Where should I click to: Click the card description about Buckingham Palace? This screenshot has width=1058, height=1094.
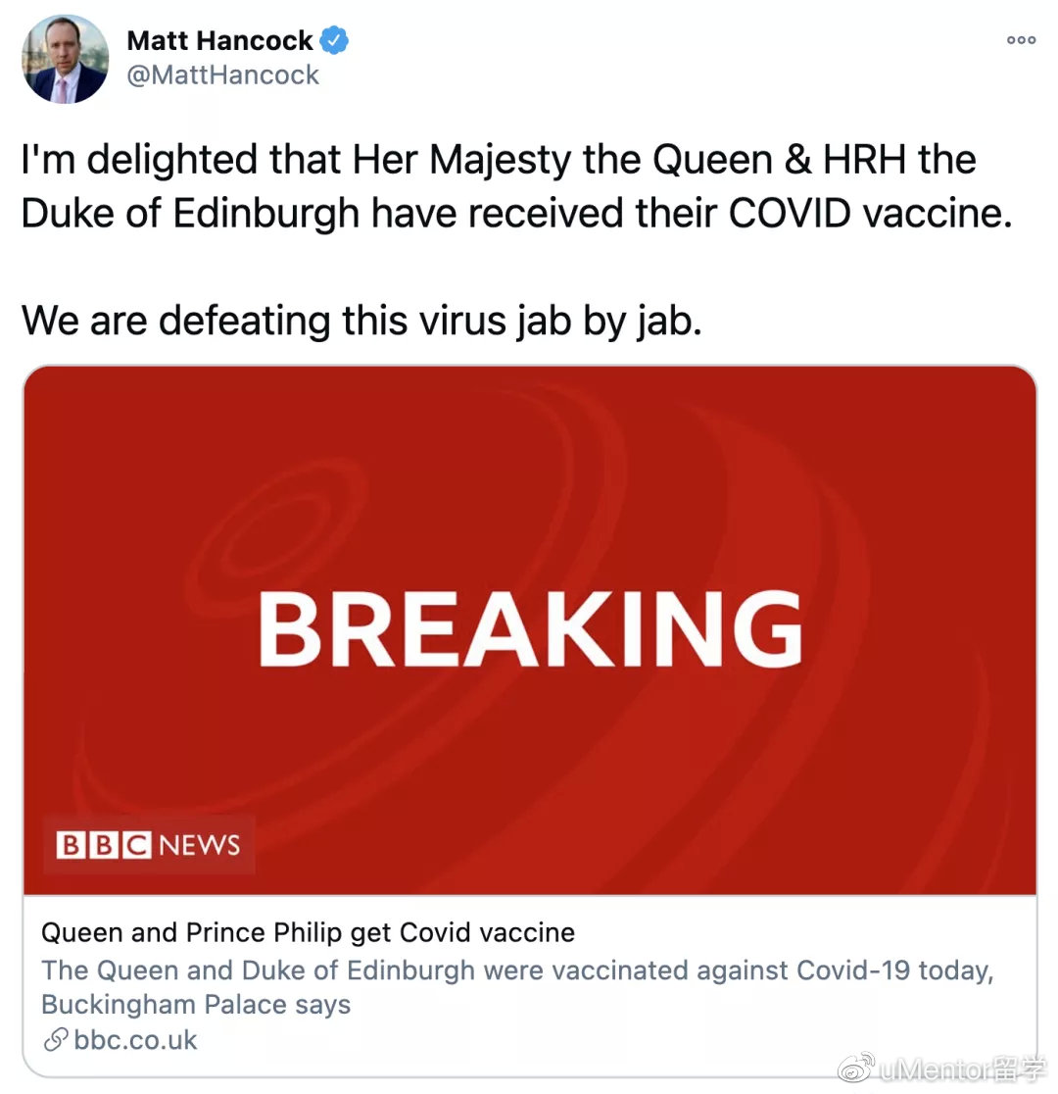pos(516,988)
